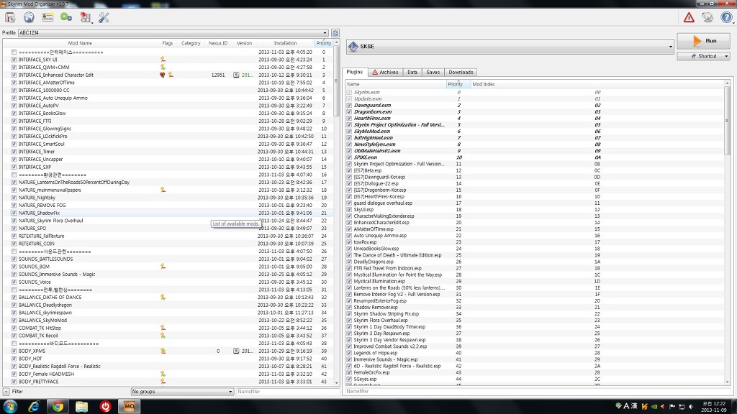Open Help with the question mark icon
The height and width of the screenshot is (414, 737).
click(726, 18)
